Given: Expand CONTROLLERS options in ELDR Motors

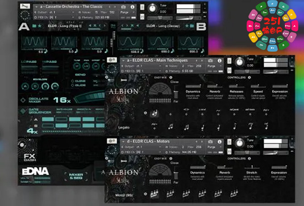Looking at the screenshot, I should click(x=249, y=158).
